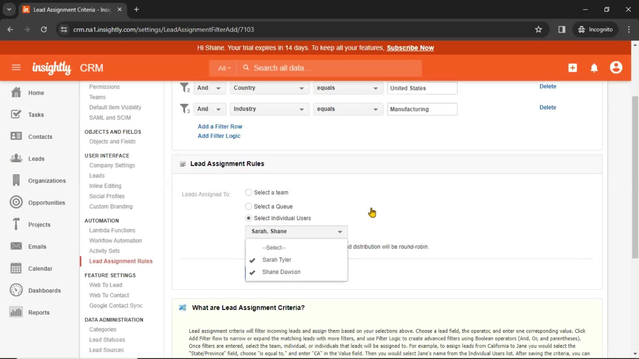The width and height of the screenshot is (639, 359).
Task: Click Lead Assignment Rules menu item
Action: [x=121, y=261]
